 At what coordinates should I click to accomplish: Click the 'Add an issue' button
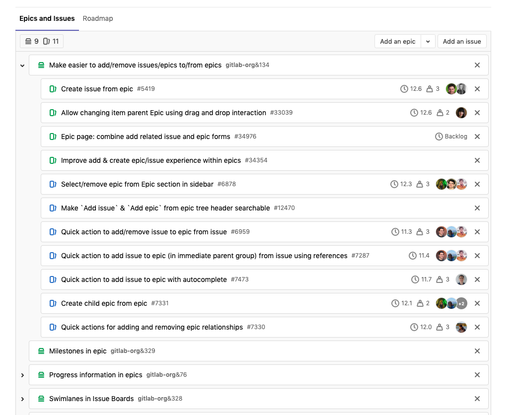pyautogui.click(x=462, y=41)
